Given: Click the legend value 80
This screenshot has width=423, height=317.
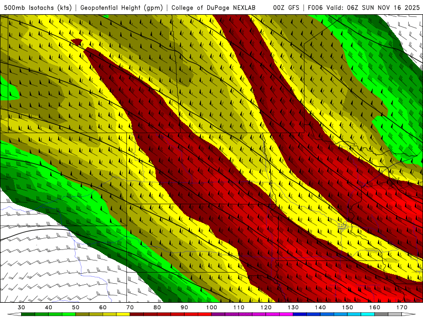Looking at the screenshot, I should pyautogui.click(x=157, y=307).
